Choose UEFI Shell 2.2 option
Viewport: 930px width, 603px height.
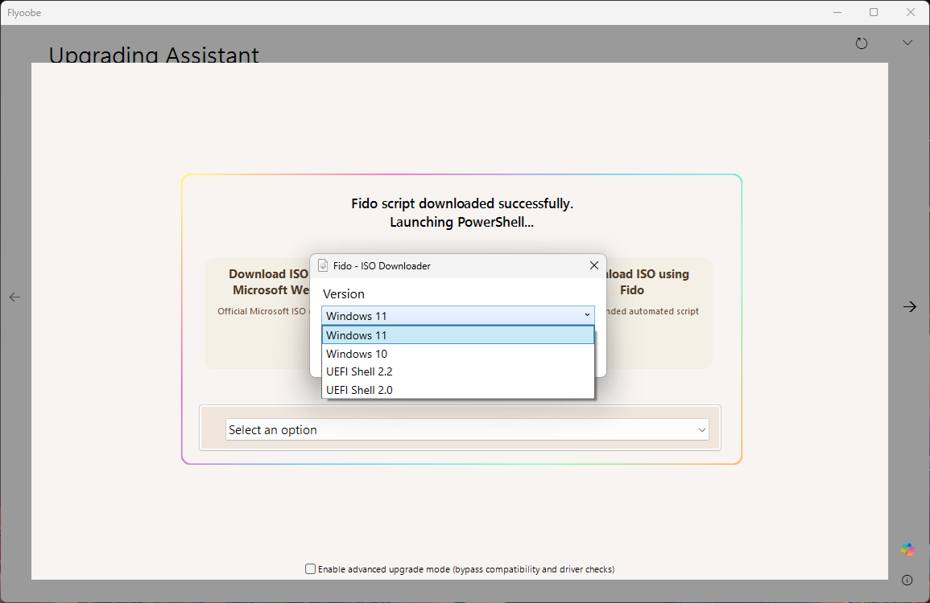click(x=458, y=371)
